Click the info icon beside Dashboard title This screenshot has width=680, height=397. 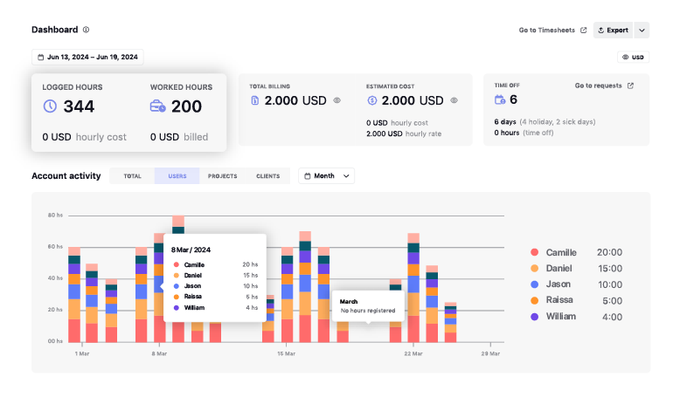pos(86,30)
